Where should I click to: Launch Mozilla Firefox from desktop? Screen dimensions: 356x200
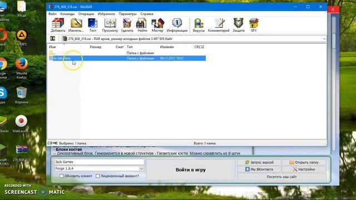(22, 68)
